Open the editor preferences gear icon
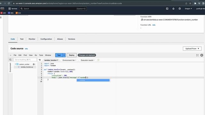Image resolution: width=205 pixels, height=115 pixels. coord(202,55)
